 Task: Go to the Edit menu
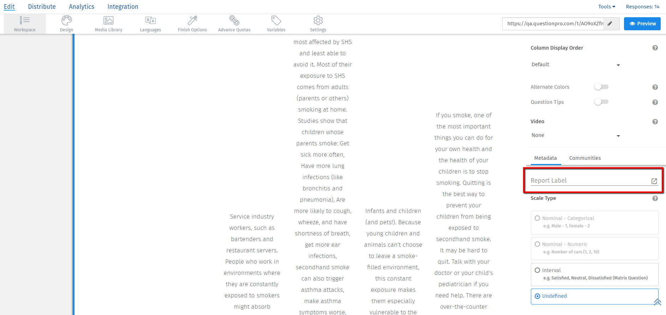(9, 7)
